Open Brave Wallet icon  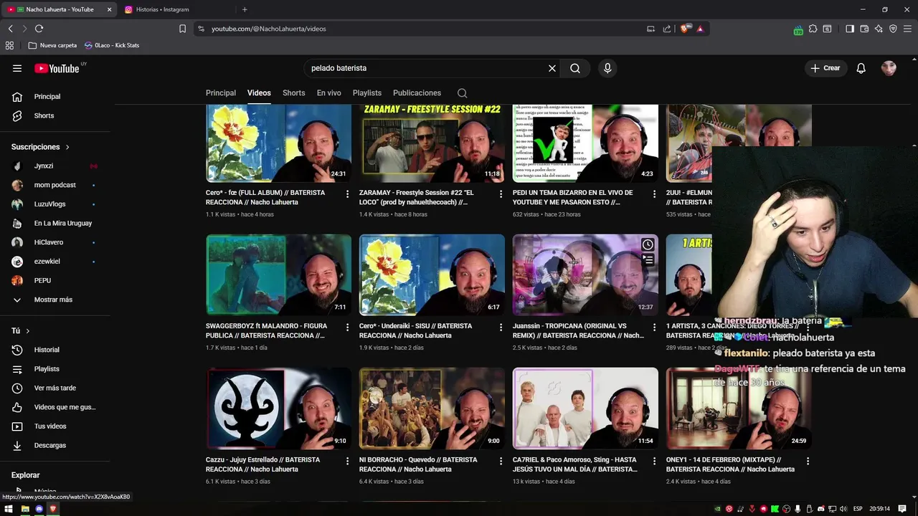pyautogui.click(x=864, y=29)
